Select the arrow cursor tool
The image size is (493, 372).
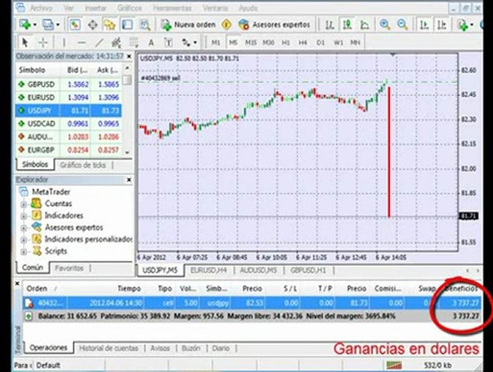25,42
